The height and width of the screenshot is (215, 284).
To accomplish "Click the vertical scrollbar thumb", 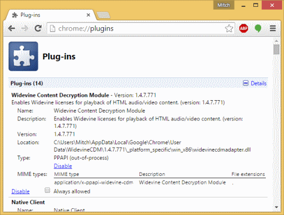I will [277, 49].
